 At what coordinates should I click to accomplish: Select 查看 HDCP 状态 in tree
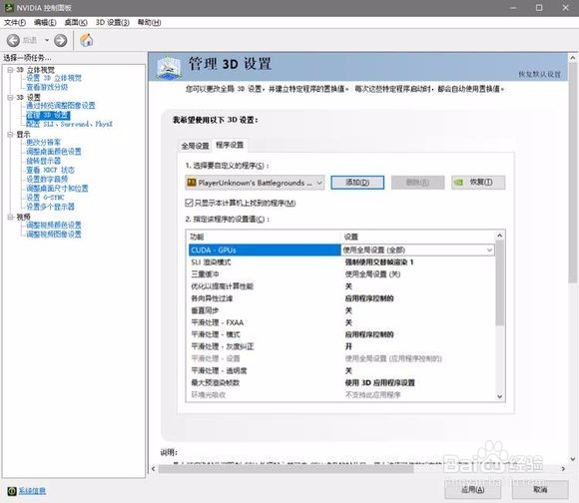(x=50, y=170)
